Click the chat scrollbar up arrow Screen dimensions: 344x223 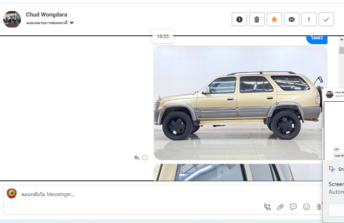(x=342, y=39)
